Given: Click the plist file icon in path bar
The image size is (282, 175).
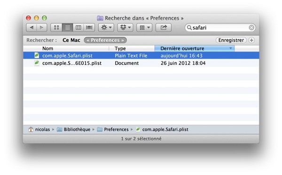Looking at the screenshot, I should [138, 129].
